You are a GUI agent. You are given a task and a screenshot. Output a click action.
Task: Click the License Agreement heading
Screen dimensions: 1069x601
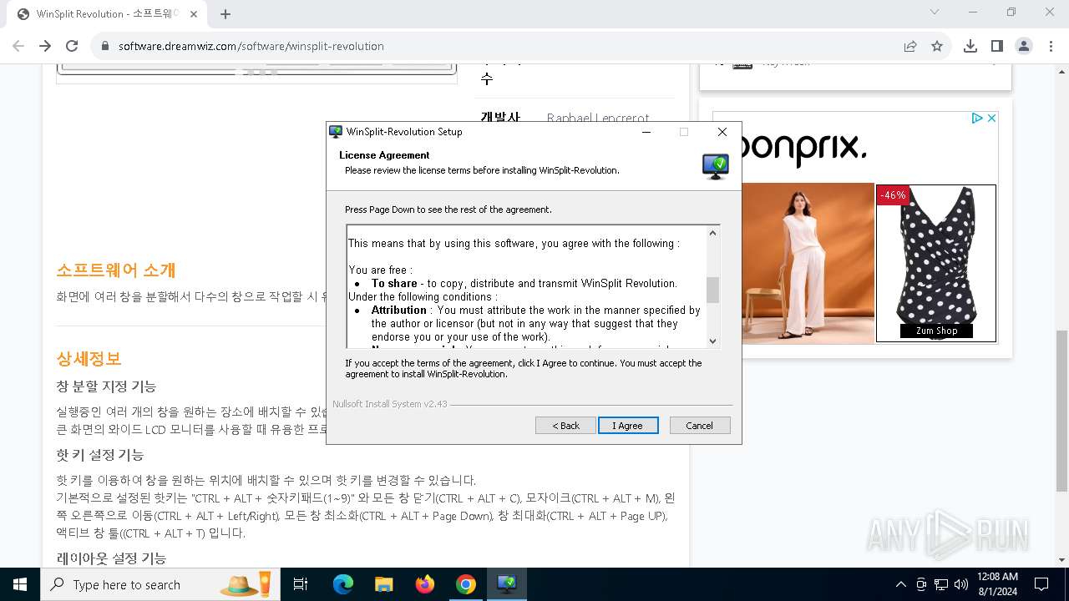click(384, 155)
